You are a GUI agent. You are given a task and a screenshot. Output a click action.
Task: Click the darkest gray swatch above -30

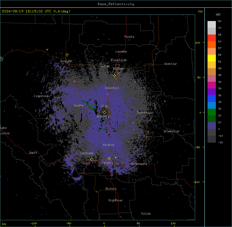point(212,139)
